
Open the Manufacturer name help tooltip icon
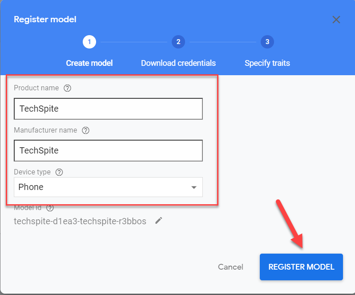click(x=86, y=130)
